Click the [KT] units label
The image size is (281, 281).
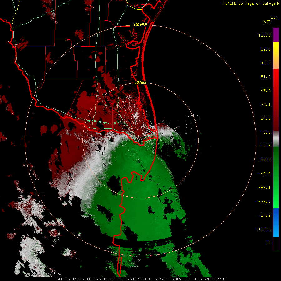pos(267,22)
